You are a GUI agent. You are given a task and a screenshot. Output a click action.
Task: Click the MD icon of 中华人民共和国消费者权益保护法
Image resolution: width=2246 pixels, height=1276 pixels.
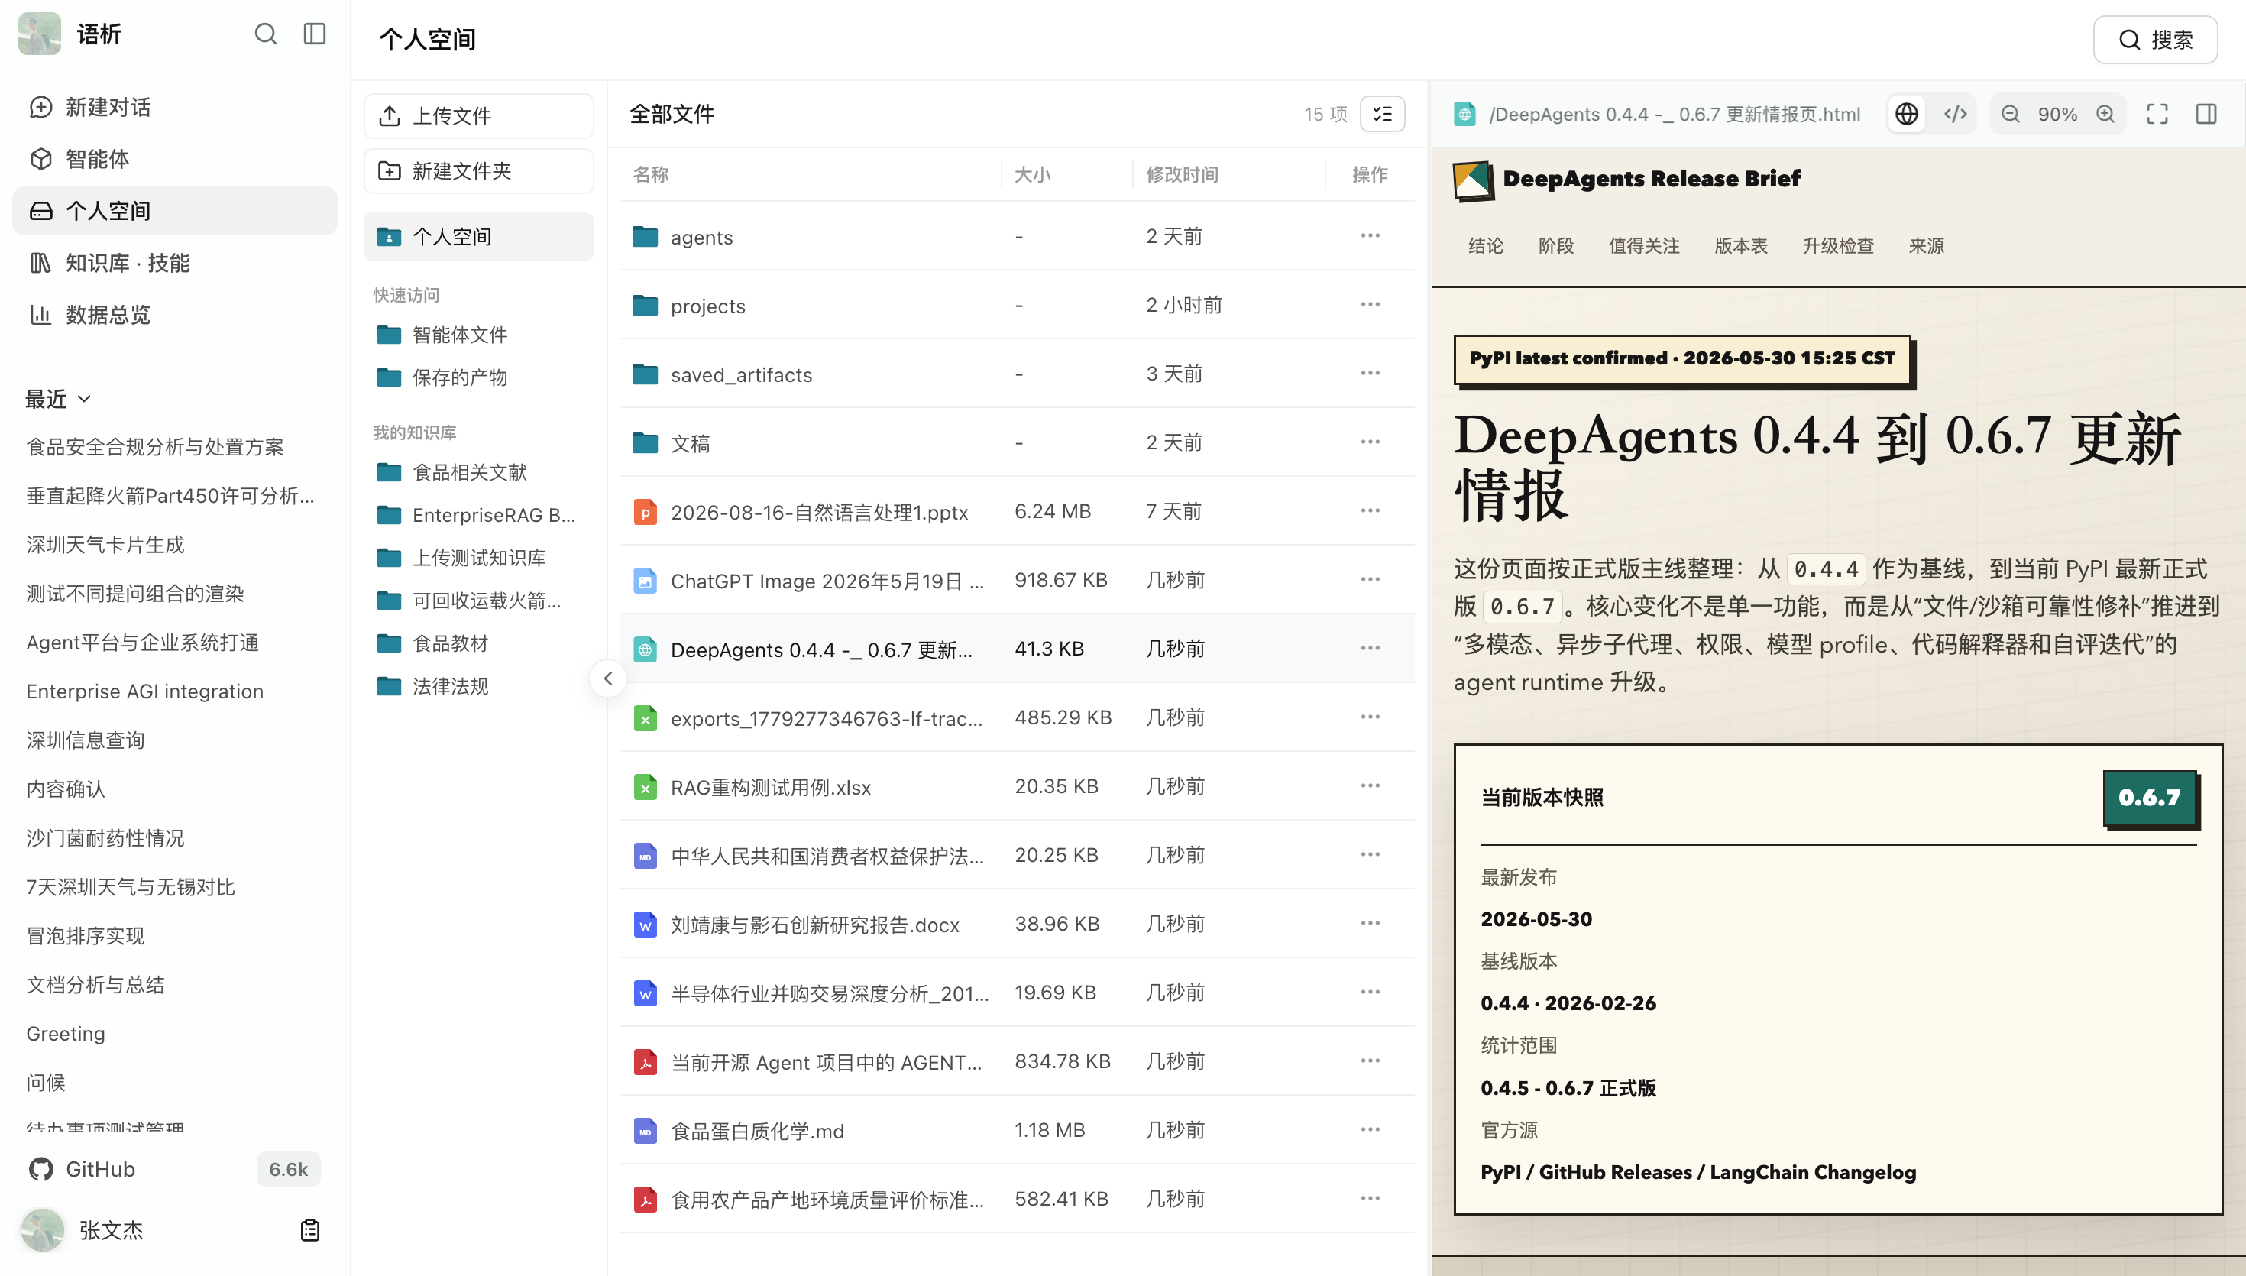point(646,855)
